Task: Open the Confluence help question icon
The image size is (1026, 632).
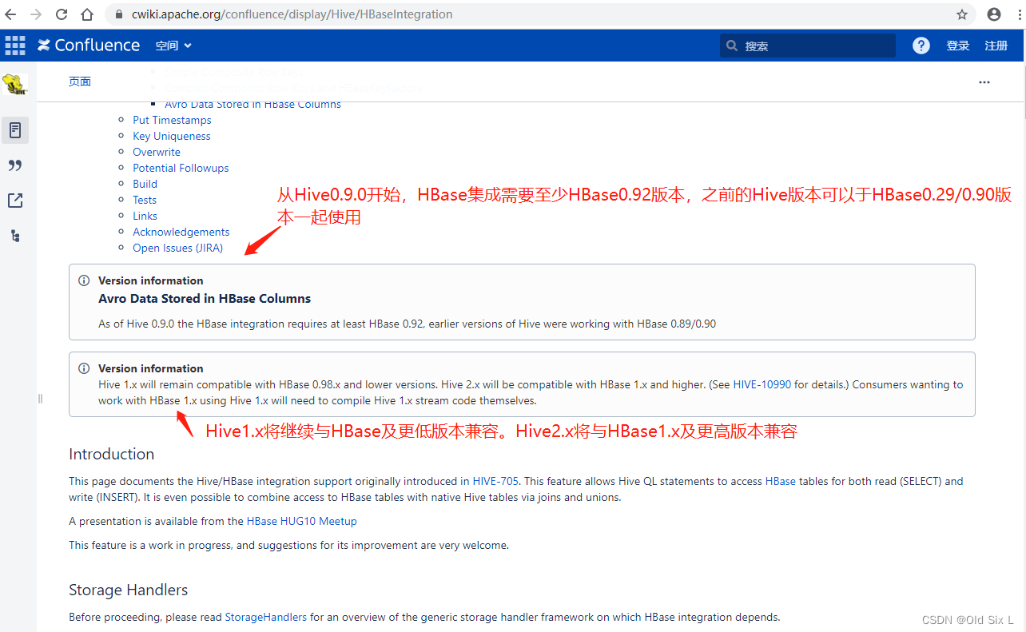Action: (x=921, y=46)
